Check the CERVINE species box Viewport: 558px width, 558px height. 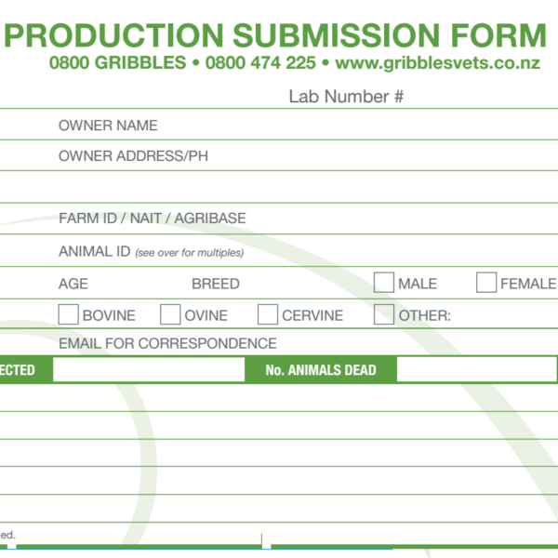[x=268, y=314]
